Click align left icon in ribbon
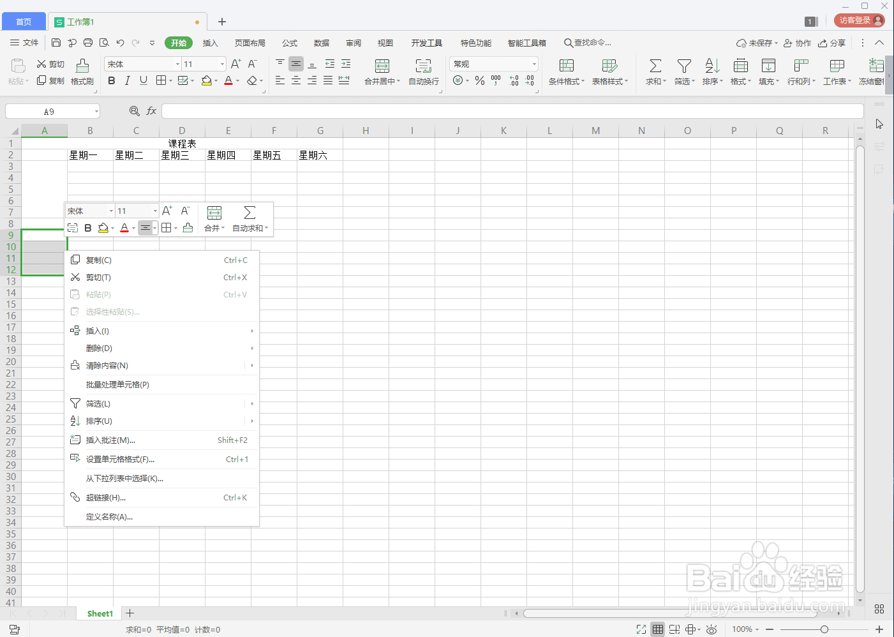 pos(280,80)
